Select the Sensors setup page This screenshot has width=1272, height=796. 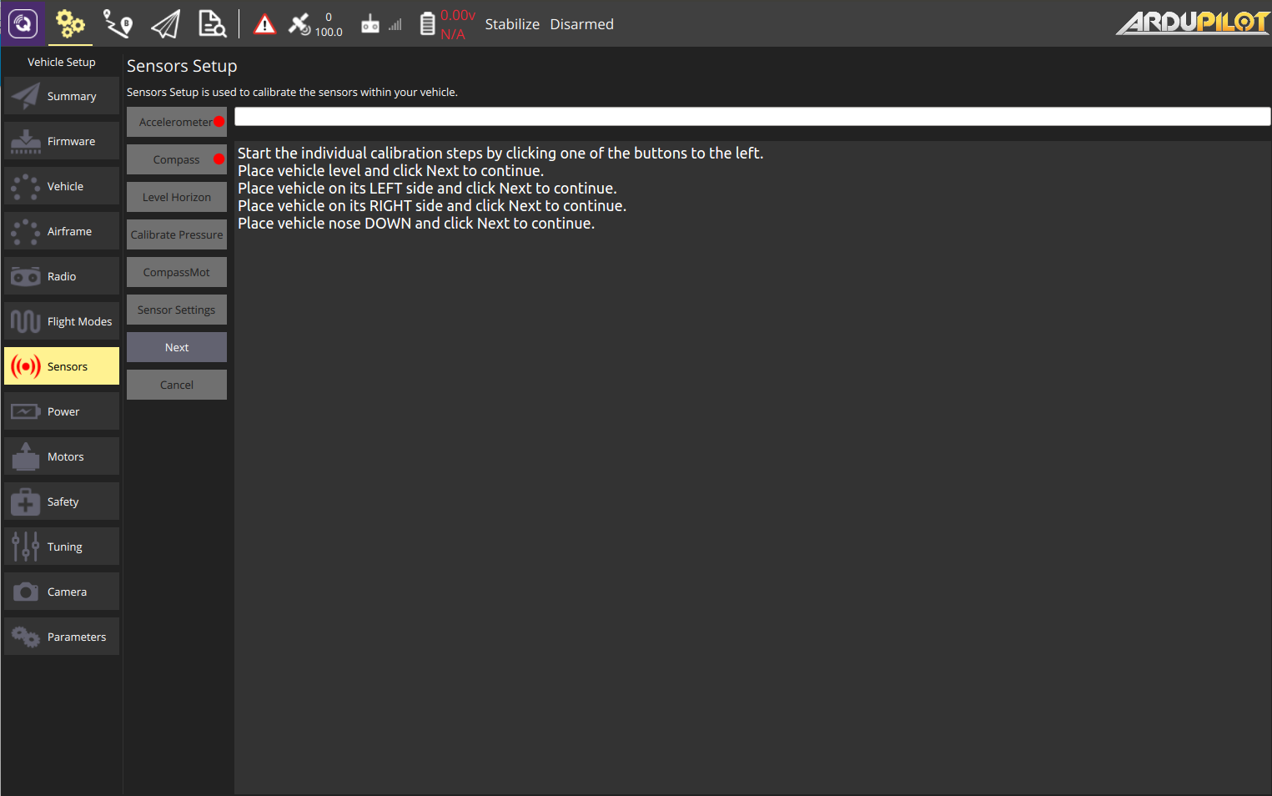click(62, 366)
